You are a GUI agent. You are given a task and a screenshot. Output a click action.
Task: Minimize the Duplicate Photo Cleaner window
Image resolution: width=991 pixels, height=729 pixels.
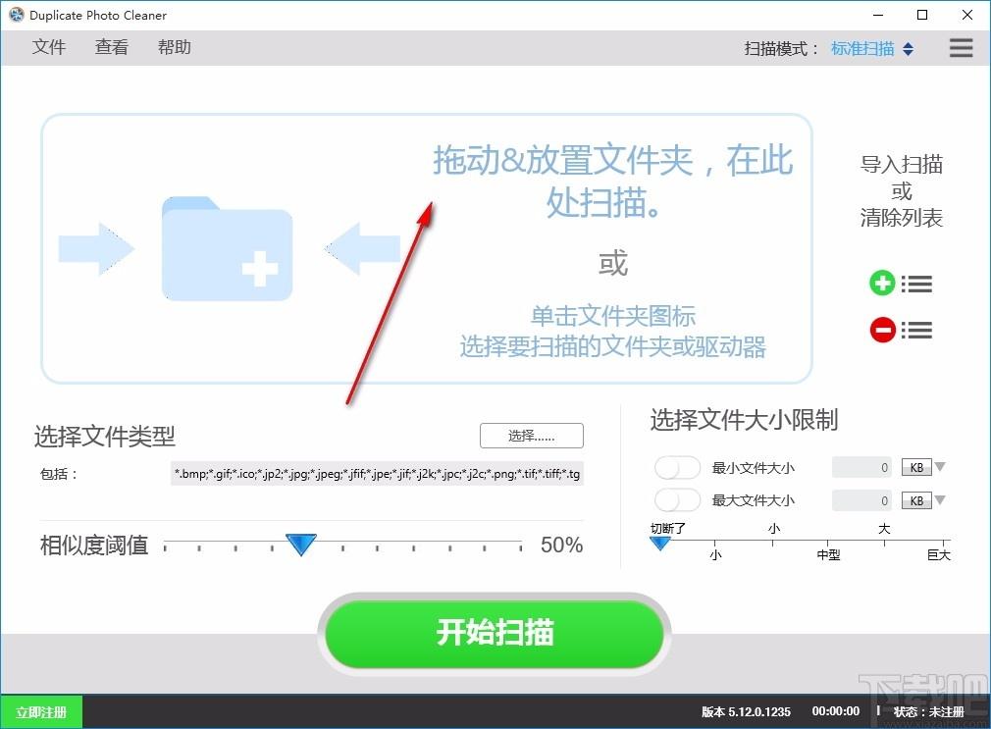click(x=878, y=15)
